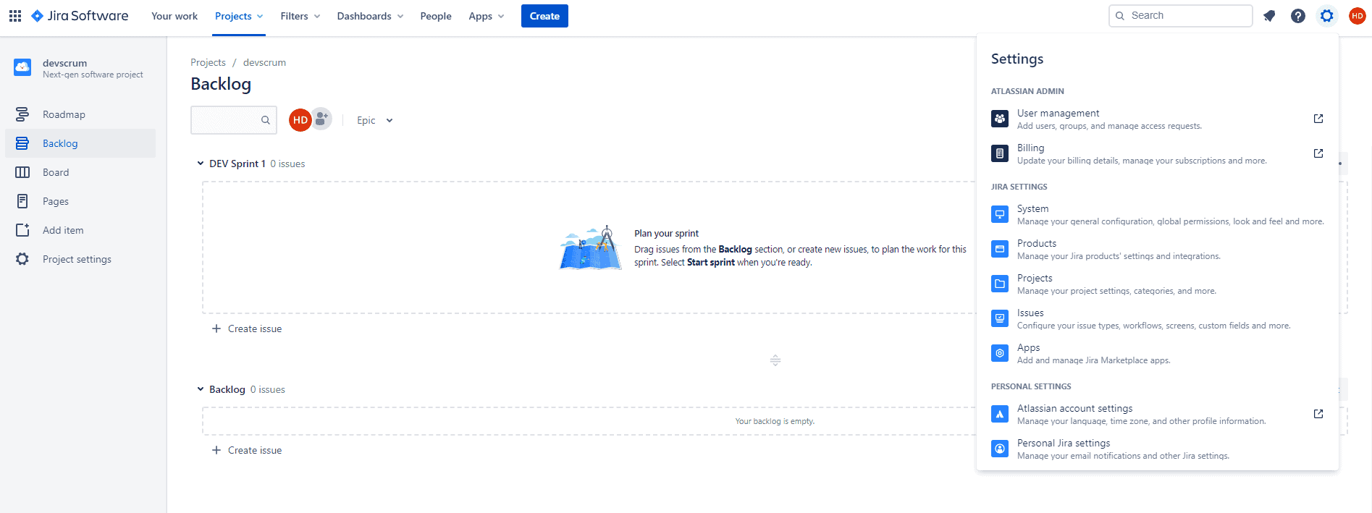
Task: Open Personal Jira settings entry
Action: 1158,449
